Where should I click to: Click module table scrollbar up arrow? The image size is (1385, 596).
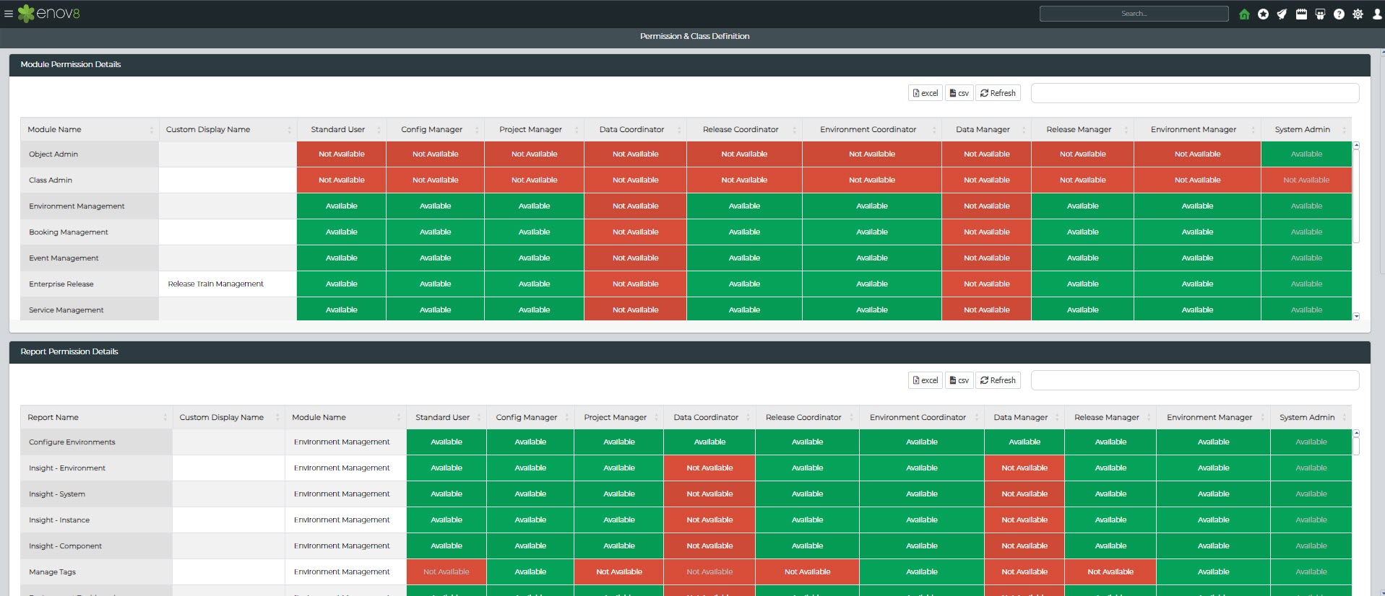[1356, 146]
